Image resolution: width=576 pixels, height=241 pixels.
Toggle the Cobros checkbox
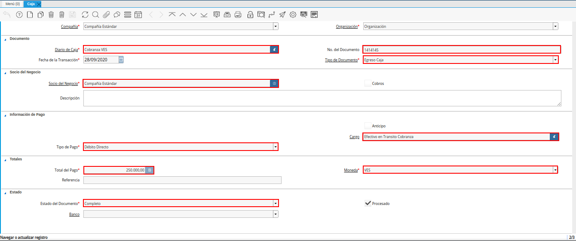tap(368, 83)
